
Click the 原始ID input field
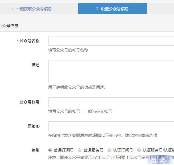pyautogui.click(x=111, y=126)
